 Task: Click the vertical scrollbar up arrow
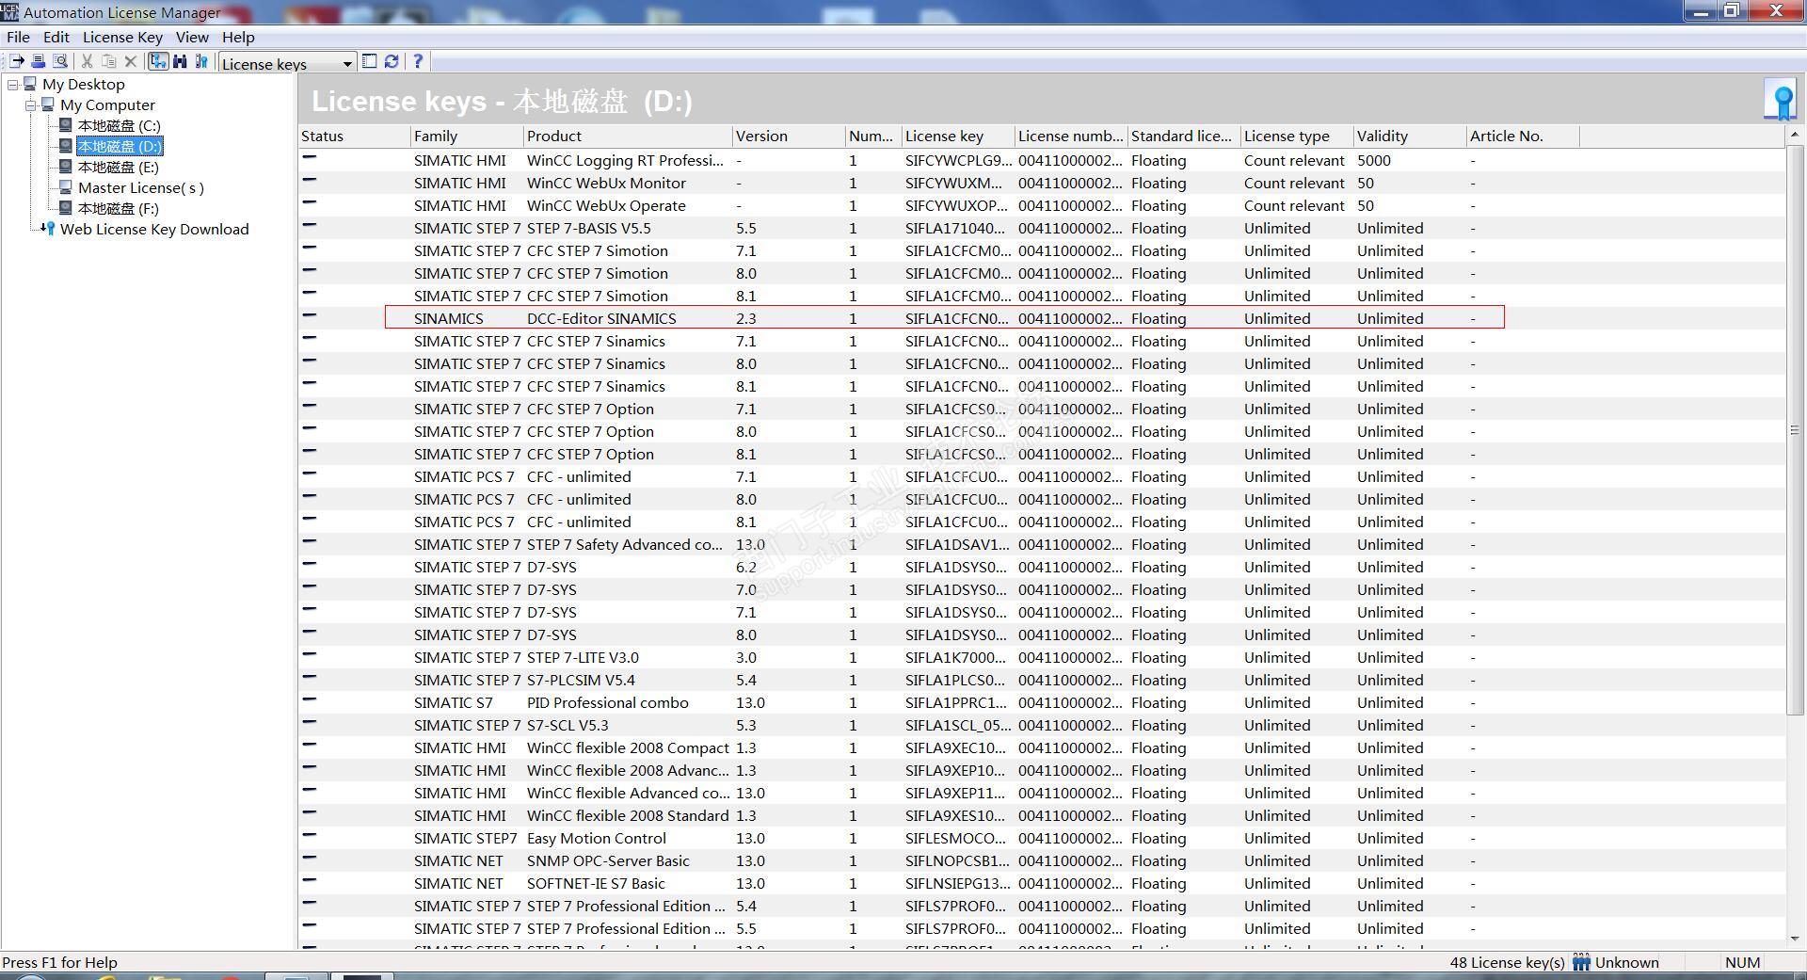(x=1795, y=135)
